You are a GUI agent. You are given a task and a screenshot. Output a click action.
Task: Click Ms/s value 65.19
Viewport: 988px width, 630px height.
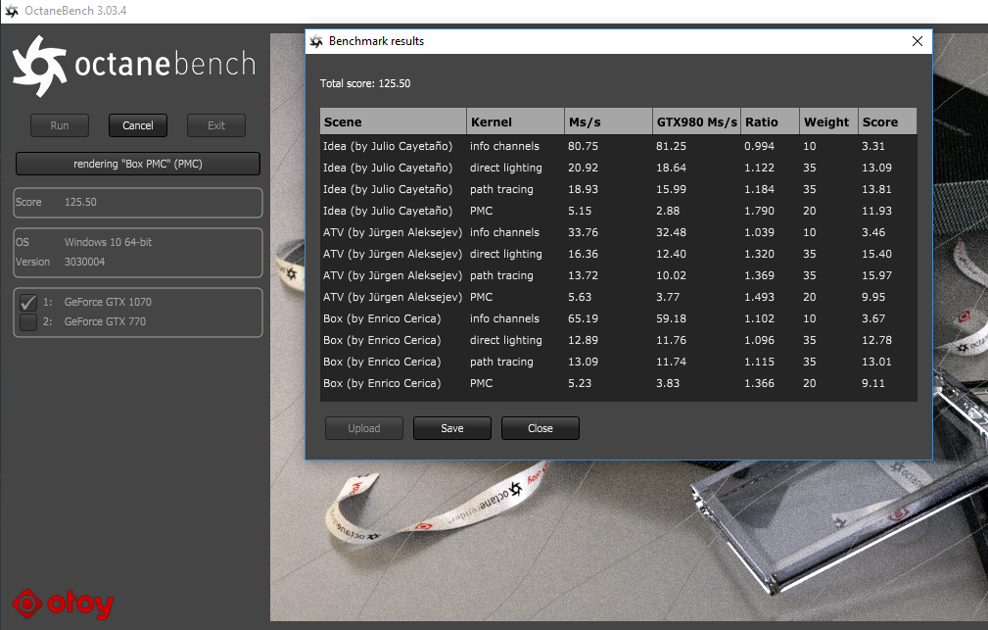point(583,318)
